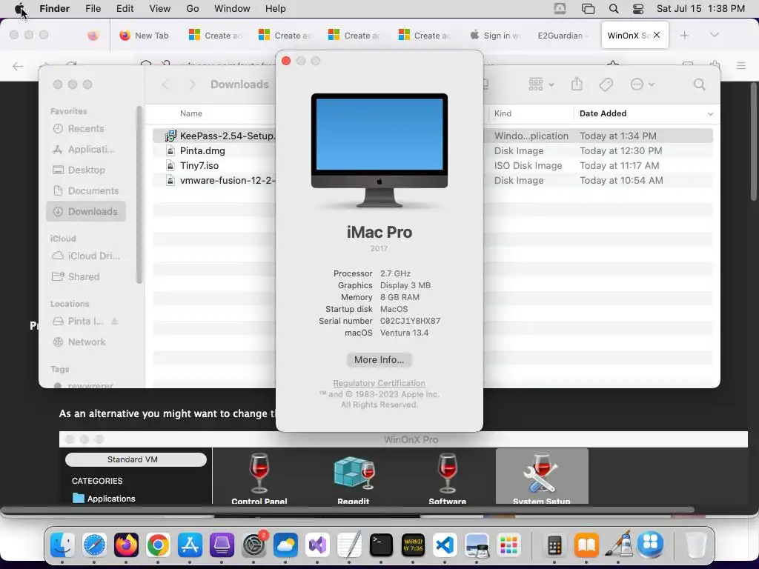Click the browser back arrow
The height and width of the screenshot is (569, 759).
click(x=18, y=66)
